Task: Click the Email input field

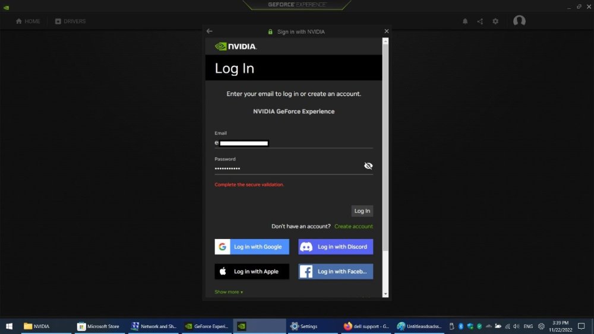Action: 293,143
